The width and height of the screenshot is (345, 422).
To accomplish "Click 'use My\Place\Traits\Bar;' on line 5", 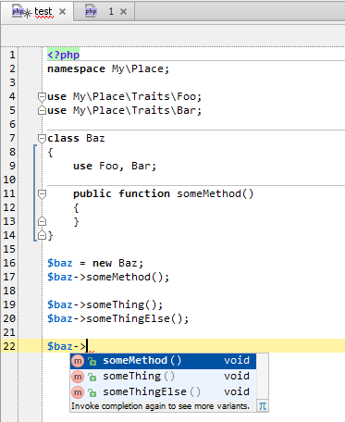I will pos(124,110).
